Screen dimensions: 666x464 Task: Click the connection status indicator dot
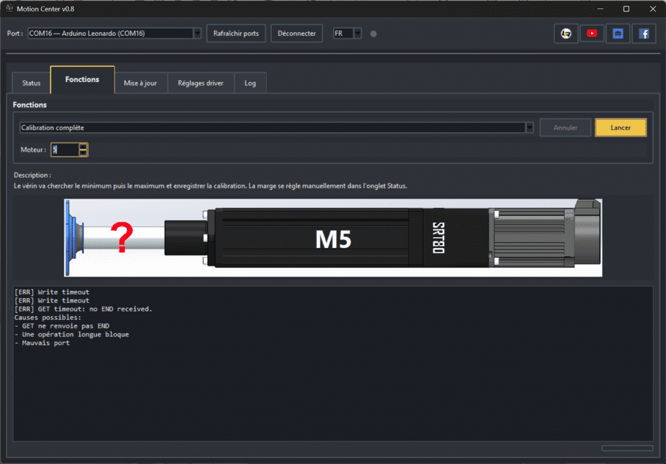tap(373, 34)
